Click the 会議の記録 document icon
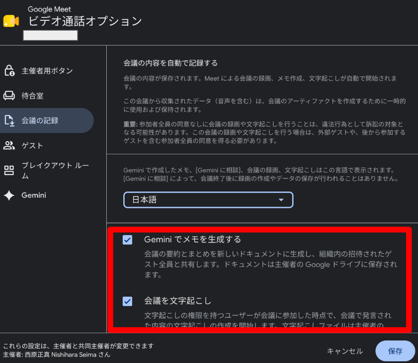 pos(9,120)
